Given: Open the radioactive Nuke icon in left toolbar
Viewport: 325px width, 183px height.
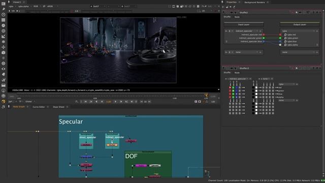Looking at the screenshot, I should click(x=4, y=101).
